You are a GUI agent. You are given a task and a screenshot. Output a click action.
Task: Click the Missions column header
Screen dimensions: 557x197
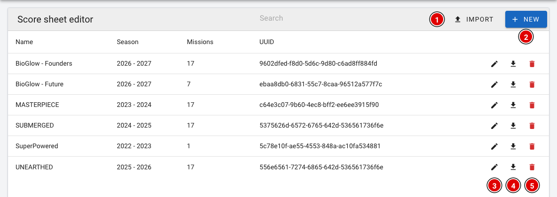[200, 42]
